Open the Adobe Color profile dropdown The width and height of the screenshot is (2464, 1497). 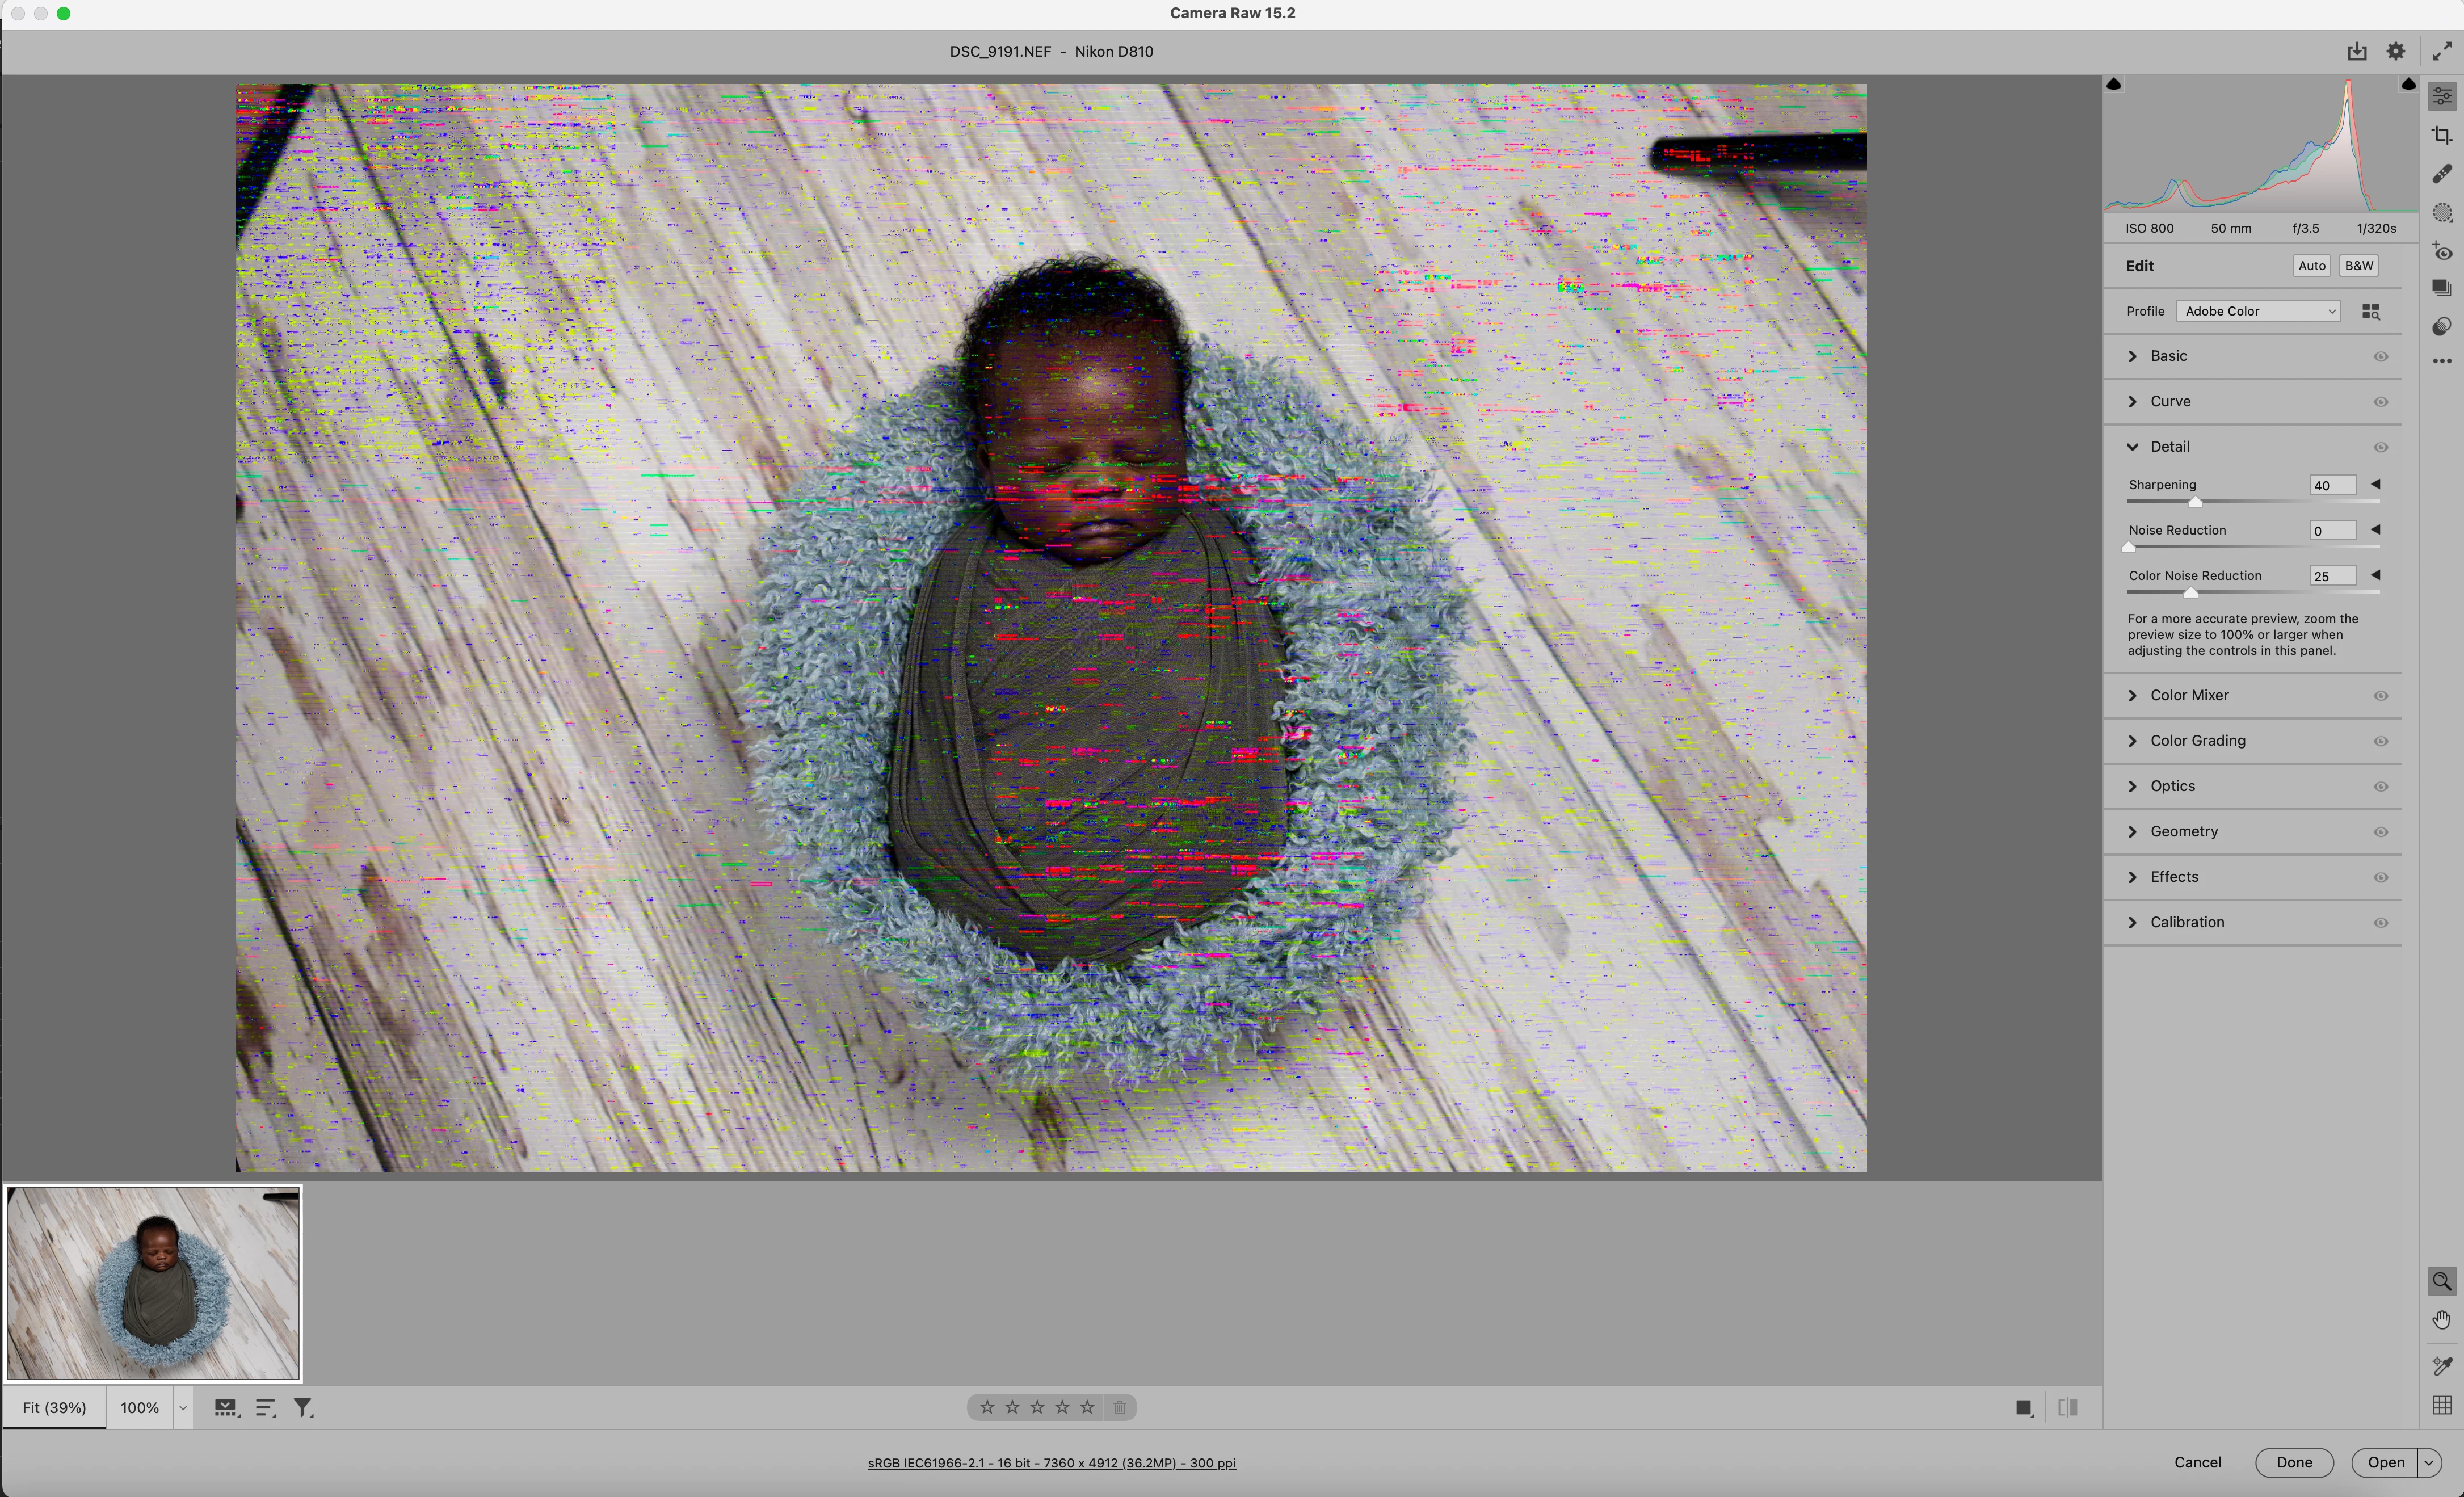[2258, 311]
